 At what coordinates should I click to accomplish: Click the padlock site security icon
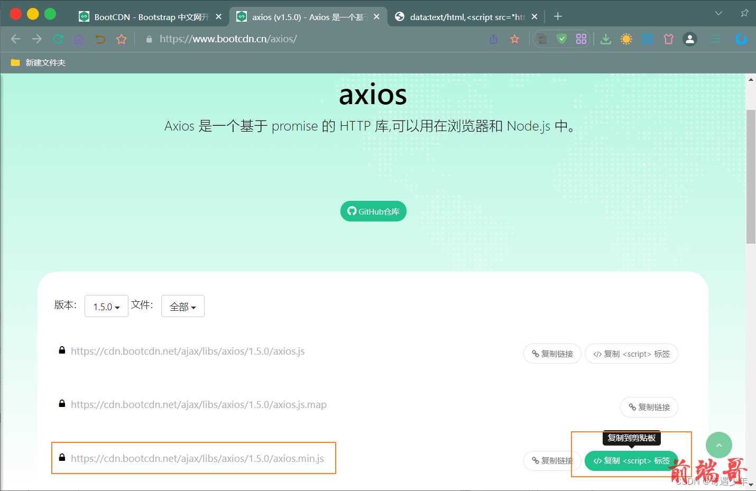point(149,39)
